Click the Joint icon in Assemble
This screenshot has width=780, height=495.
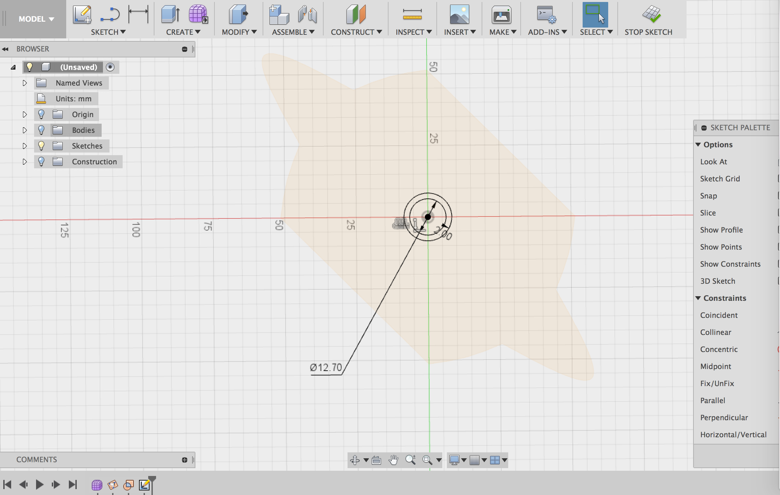[x=308, y=14]
